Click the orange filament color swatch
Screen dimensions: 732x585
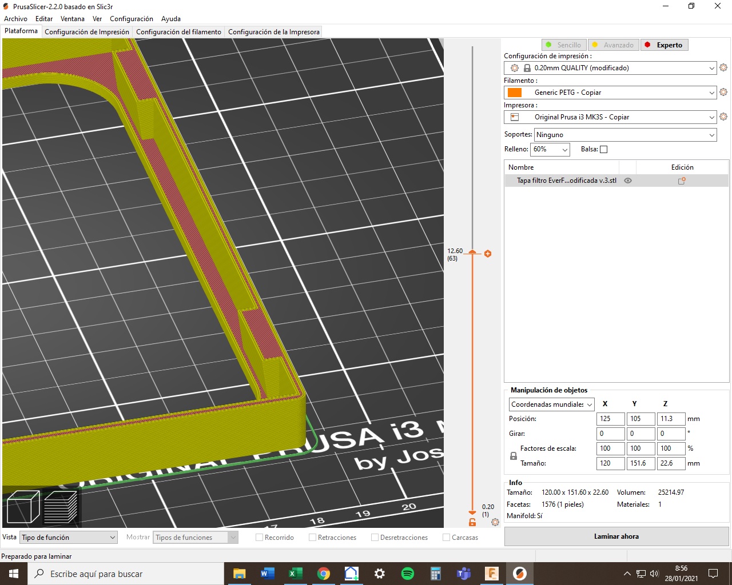point(515,93)
